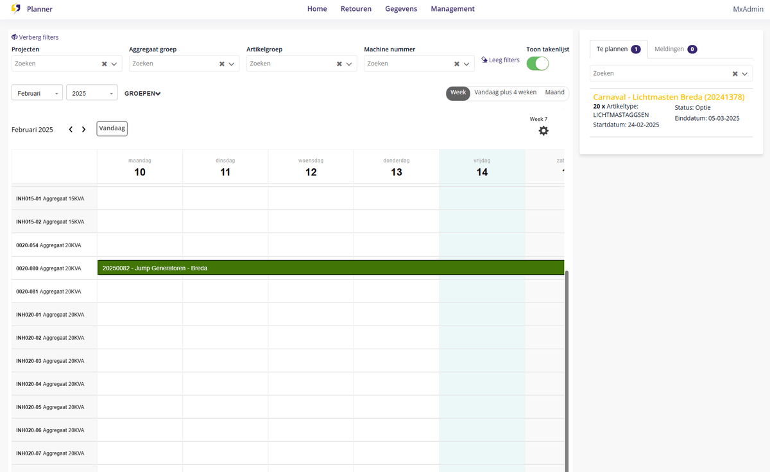Select row INH020-02 Aggregaat 20KVA
Viewport: 770px width, 472px height.
click(x=54, y=337)
